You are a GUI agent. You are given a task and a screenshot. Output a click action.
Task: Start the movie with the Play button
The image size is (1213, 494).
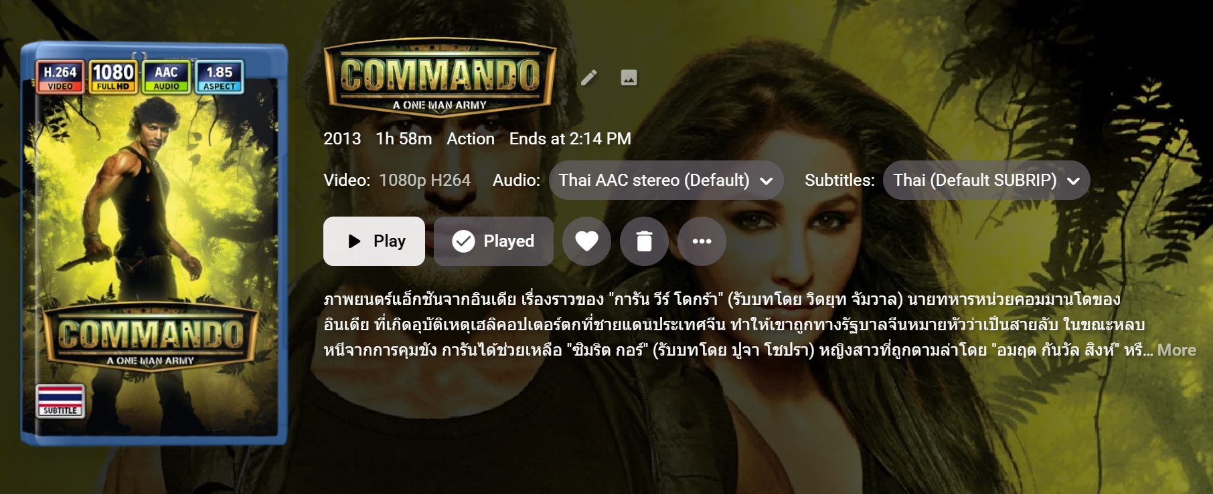(374, 241)
